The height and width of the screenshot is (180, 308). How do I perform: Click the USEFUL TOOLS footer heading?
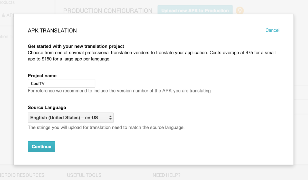[x=84, y=175]
